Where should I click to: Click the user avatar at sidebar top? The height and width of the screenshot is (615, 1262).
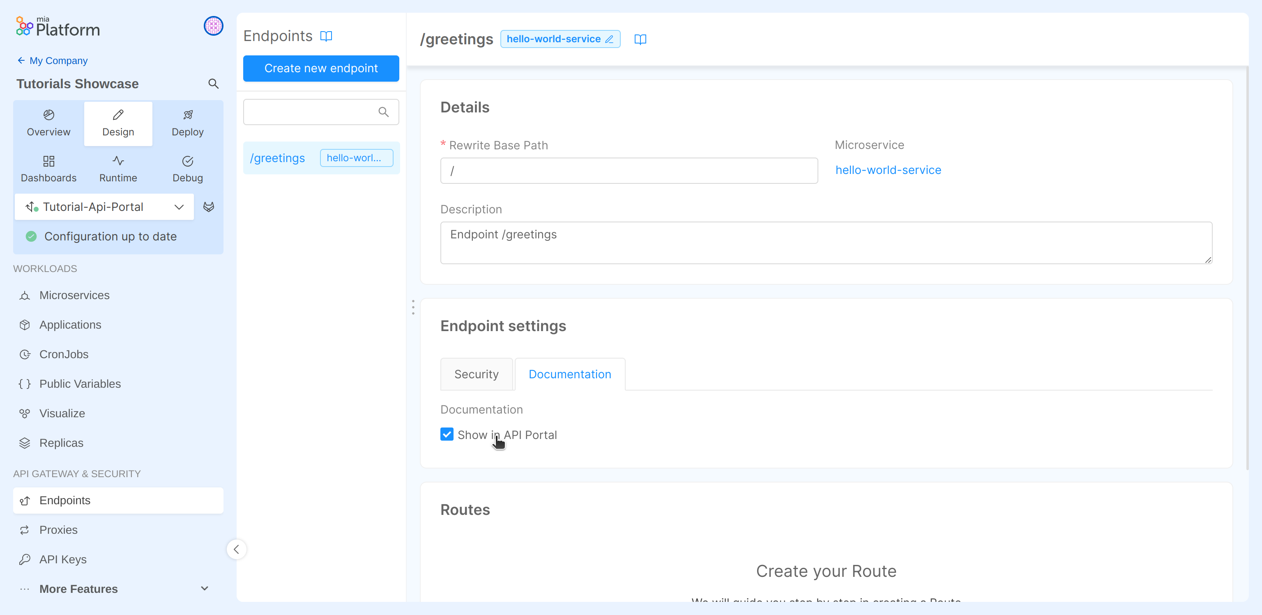[213, 26]
